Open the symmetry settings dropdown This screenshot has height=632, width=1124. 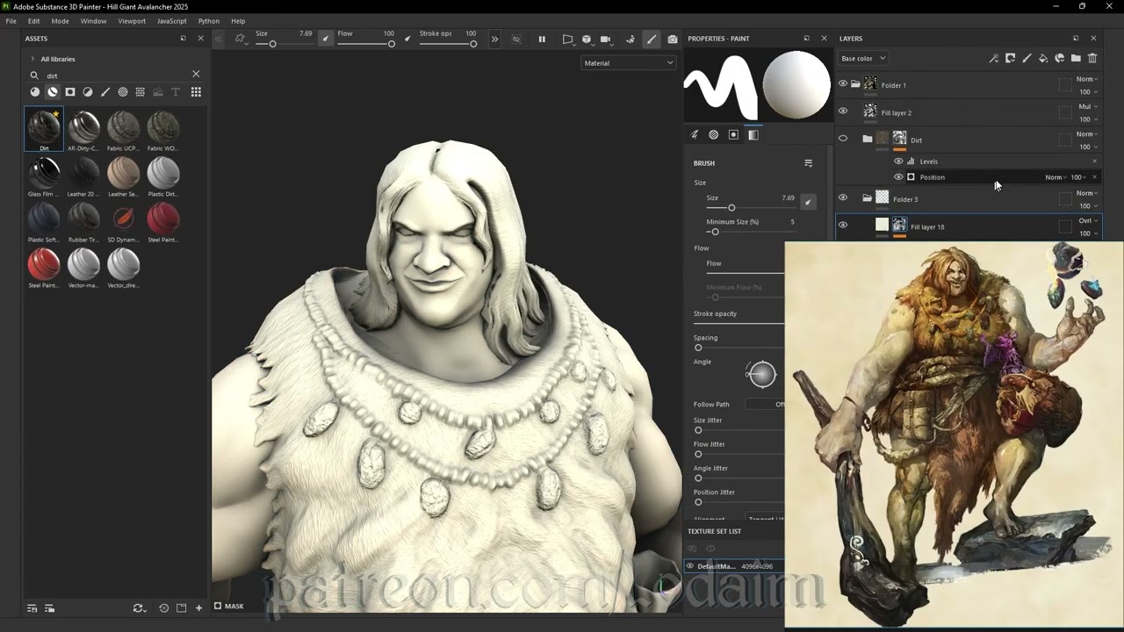click(241, 39)
